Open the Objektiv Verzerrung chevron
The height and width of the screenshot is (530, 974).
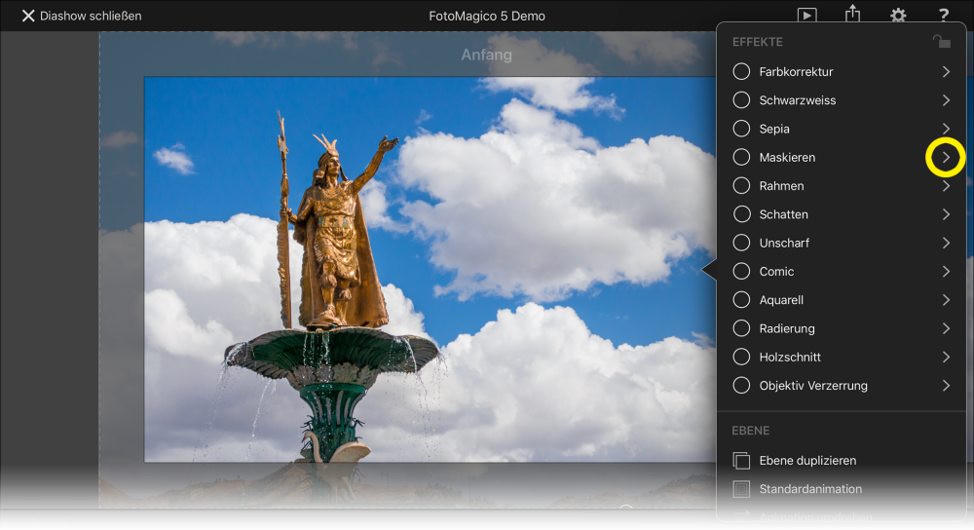(x=946, y=386)
